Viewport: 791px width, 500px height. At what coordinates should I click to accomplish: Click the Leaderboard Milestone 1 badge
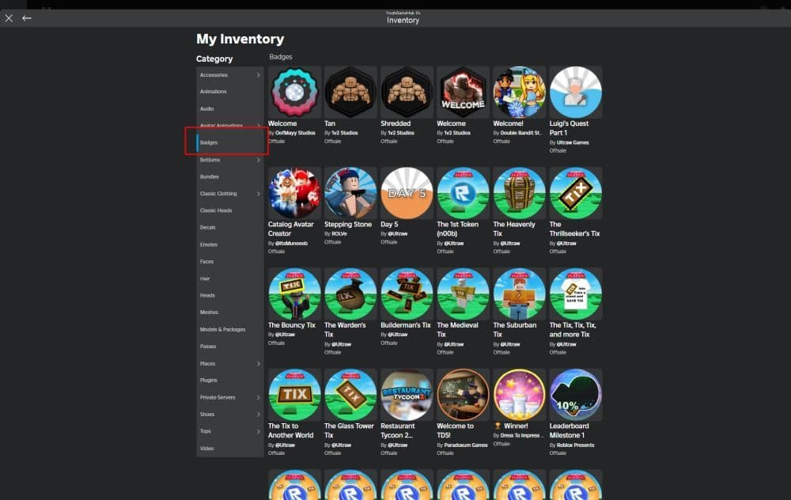(x=575, y=393)
